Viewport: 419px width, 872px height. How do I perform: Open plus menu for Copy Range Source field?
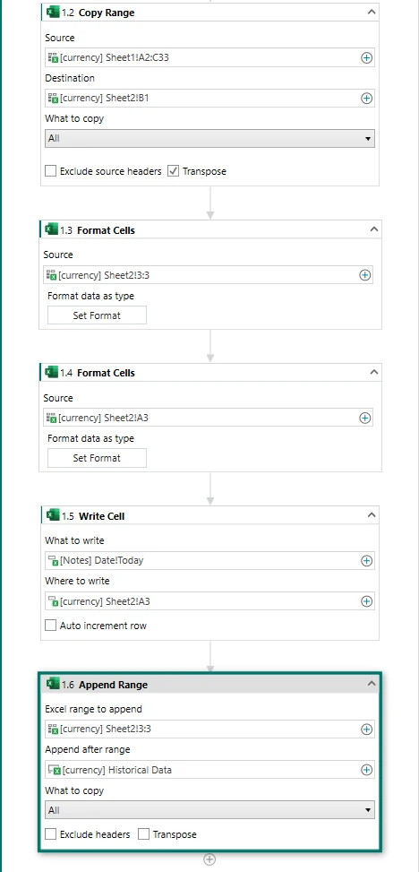point(367,57)
